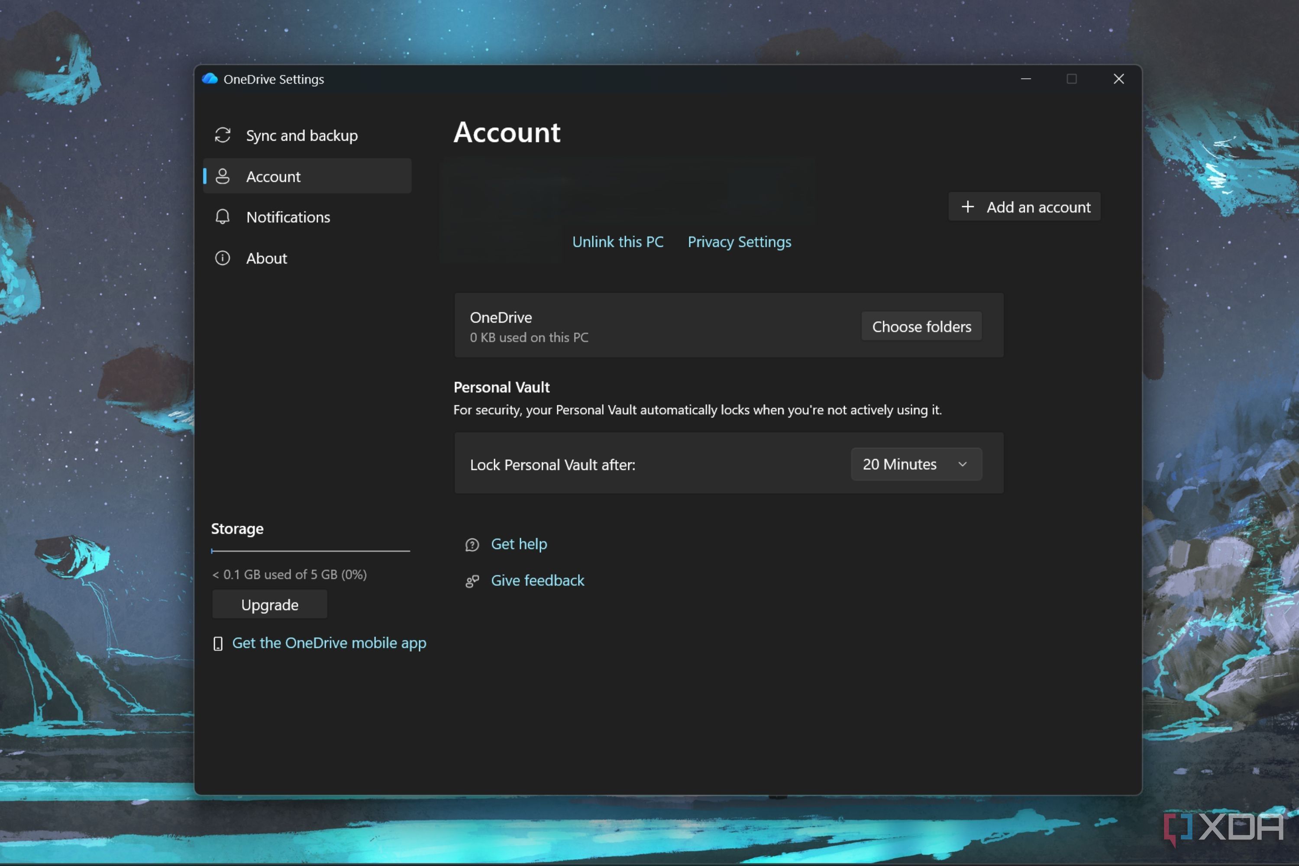Screen dimensions: 1299x866
Task: Open the Get the OneDrive mobile app link
Action: [x=329, y=643]
